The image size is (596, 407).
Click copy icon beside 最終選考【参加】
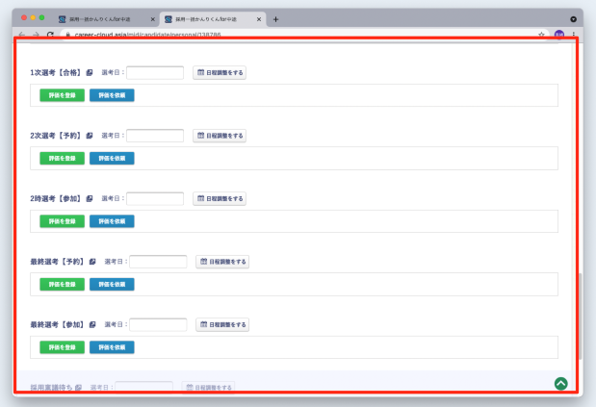(x=92, y=325)
